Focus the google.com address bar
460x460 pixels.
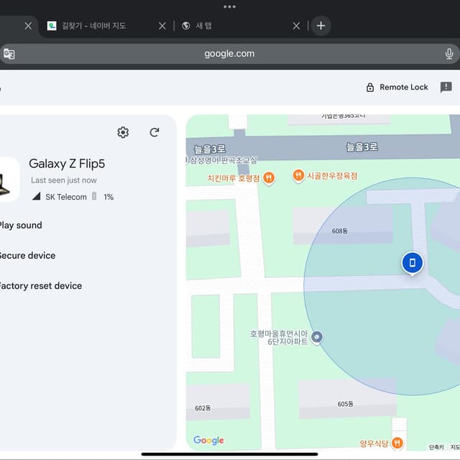click(x=229, y=54)
